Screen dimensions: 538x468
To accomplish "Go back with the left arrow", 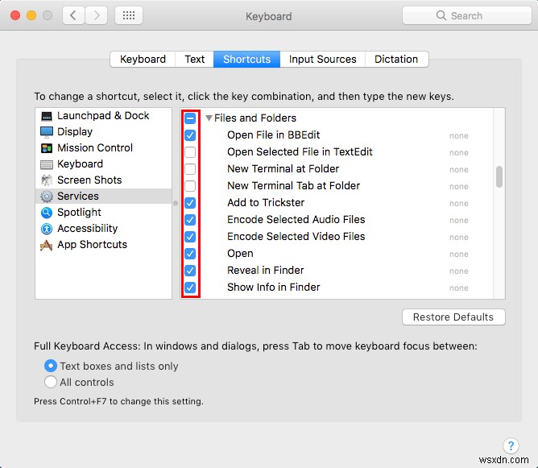I will tap(73, 15).
